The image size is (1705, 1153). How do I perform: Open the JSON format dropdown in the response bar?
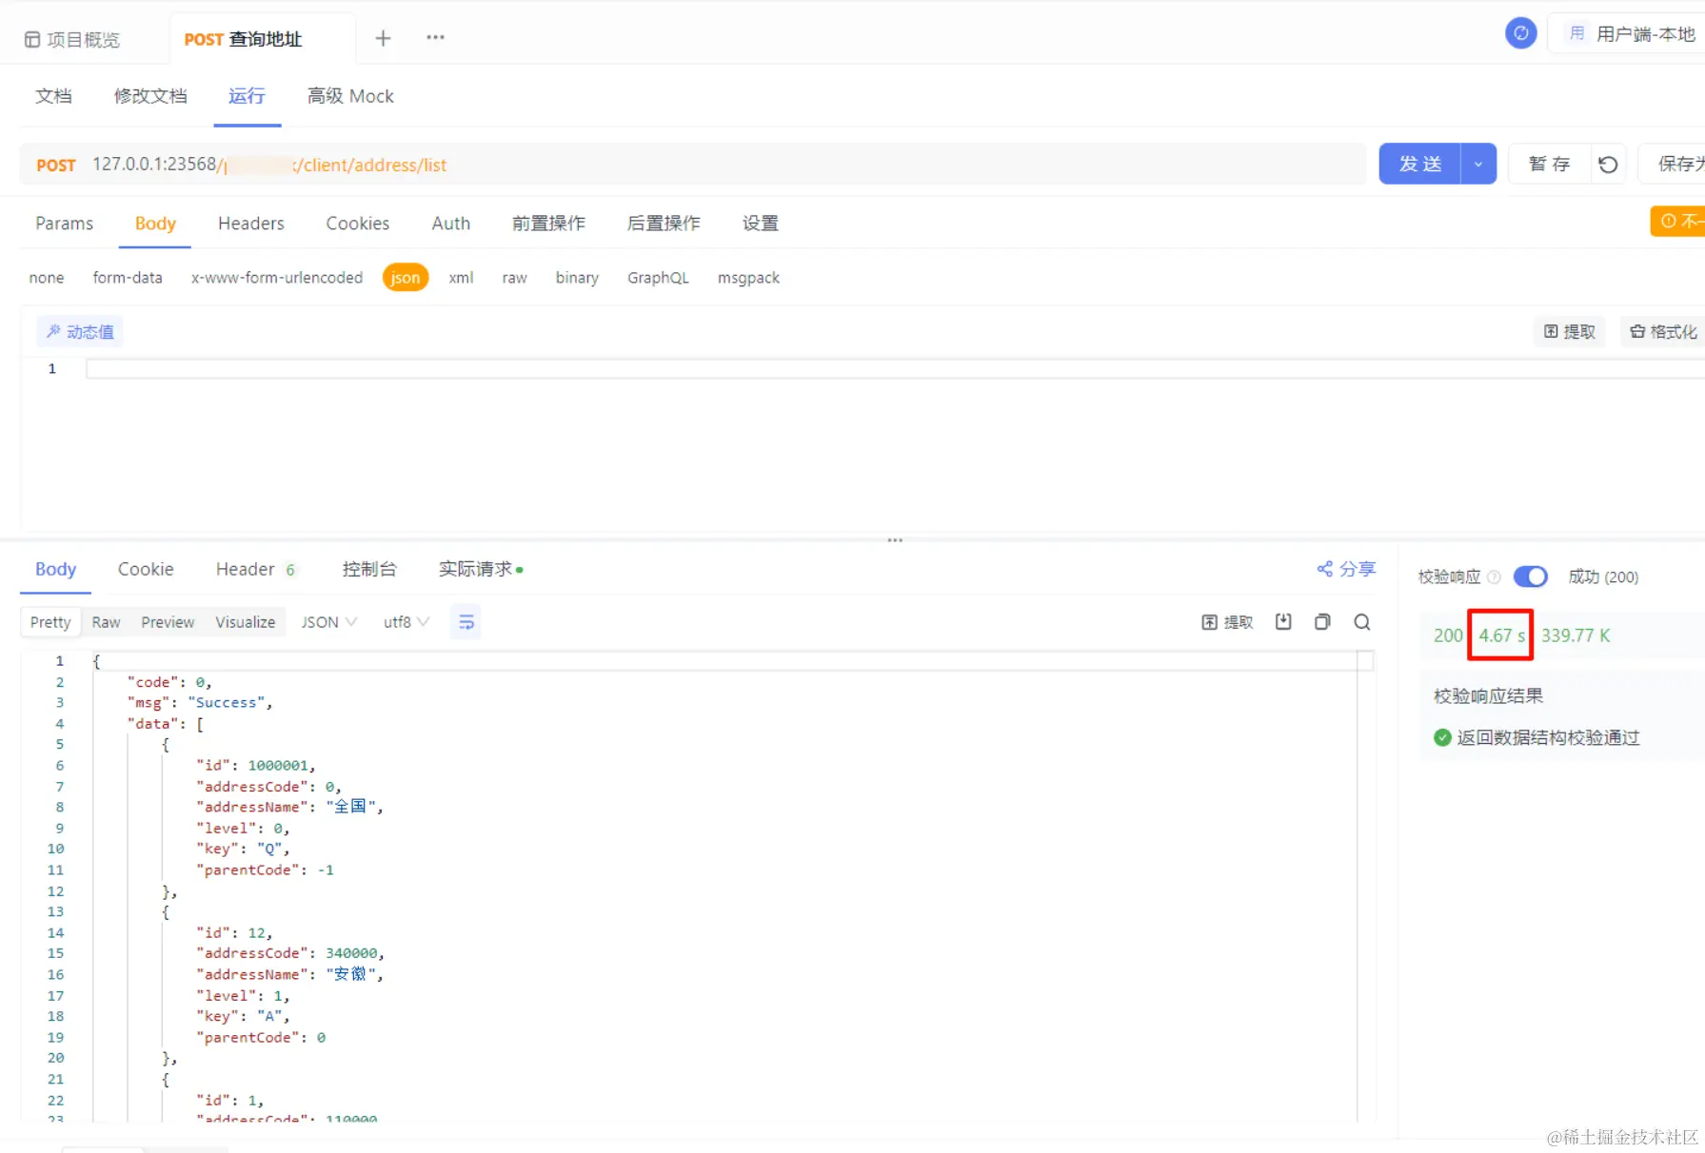click(327, 621)
